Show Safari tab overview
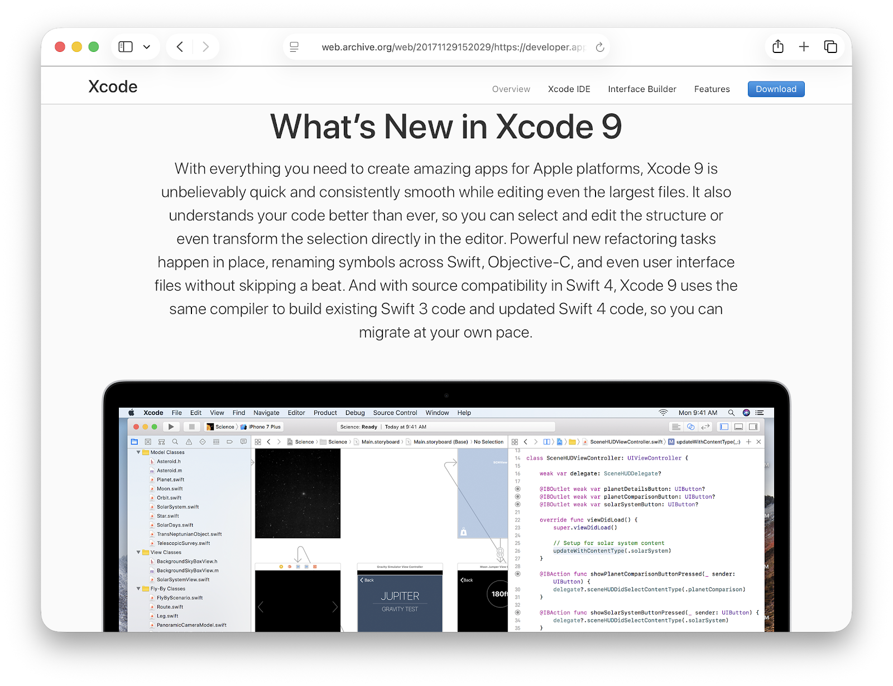The height and width of the screenshot is (686, 893). [x=830, y=47]
